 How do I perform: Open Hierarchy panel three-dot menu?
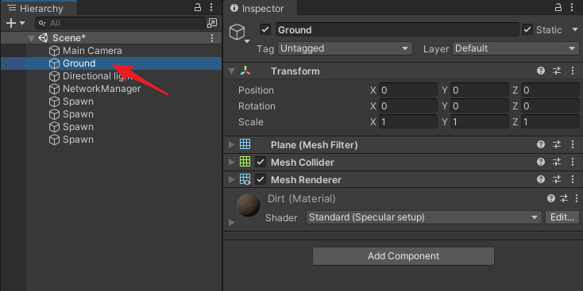211,7
